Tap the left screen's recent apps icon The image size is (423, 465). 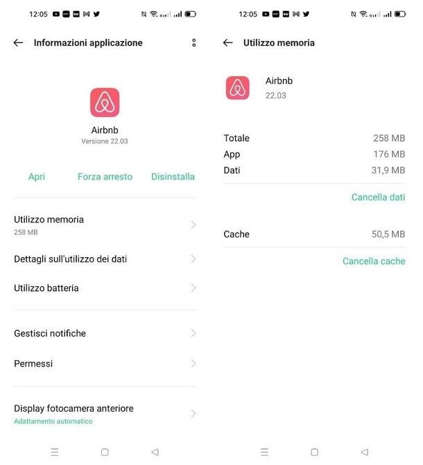point(55,452)
